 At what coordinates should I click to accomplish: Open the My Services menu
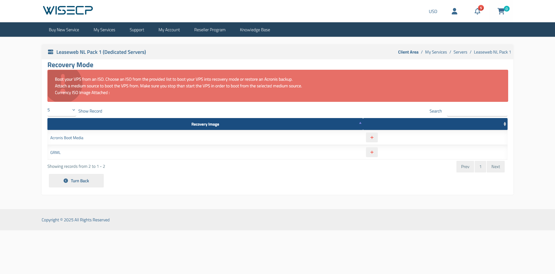(104, 30)
